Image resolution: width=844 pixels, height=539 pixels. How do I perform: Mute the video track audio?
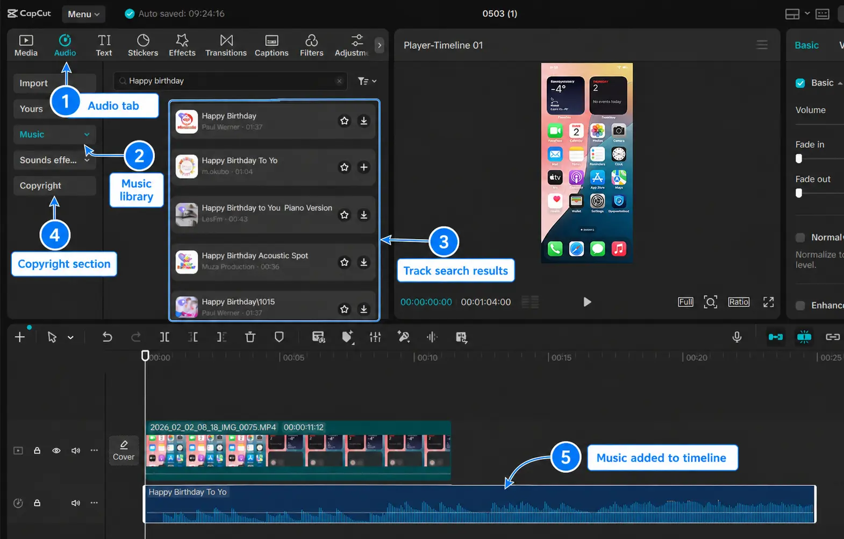(x=76, y=451)
